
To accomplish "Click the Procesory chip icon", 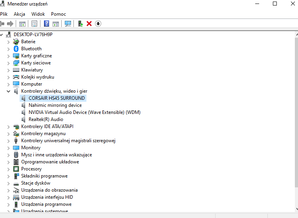I will [16, 169].
